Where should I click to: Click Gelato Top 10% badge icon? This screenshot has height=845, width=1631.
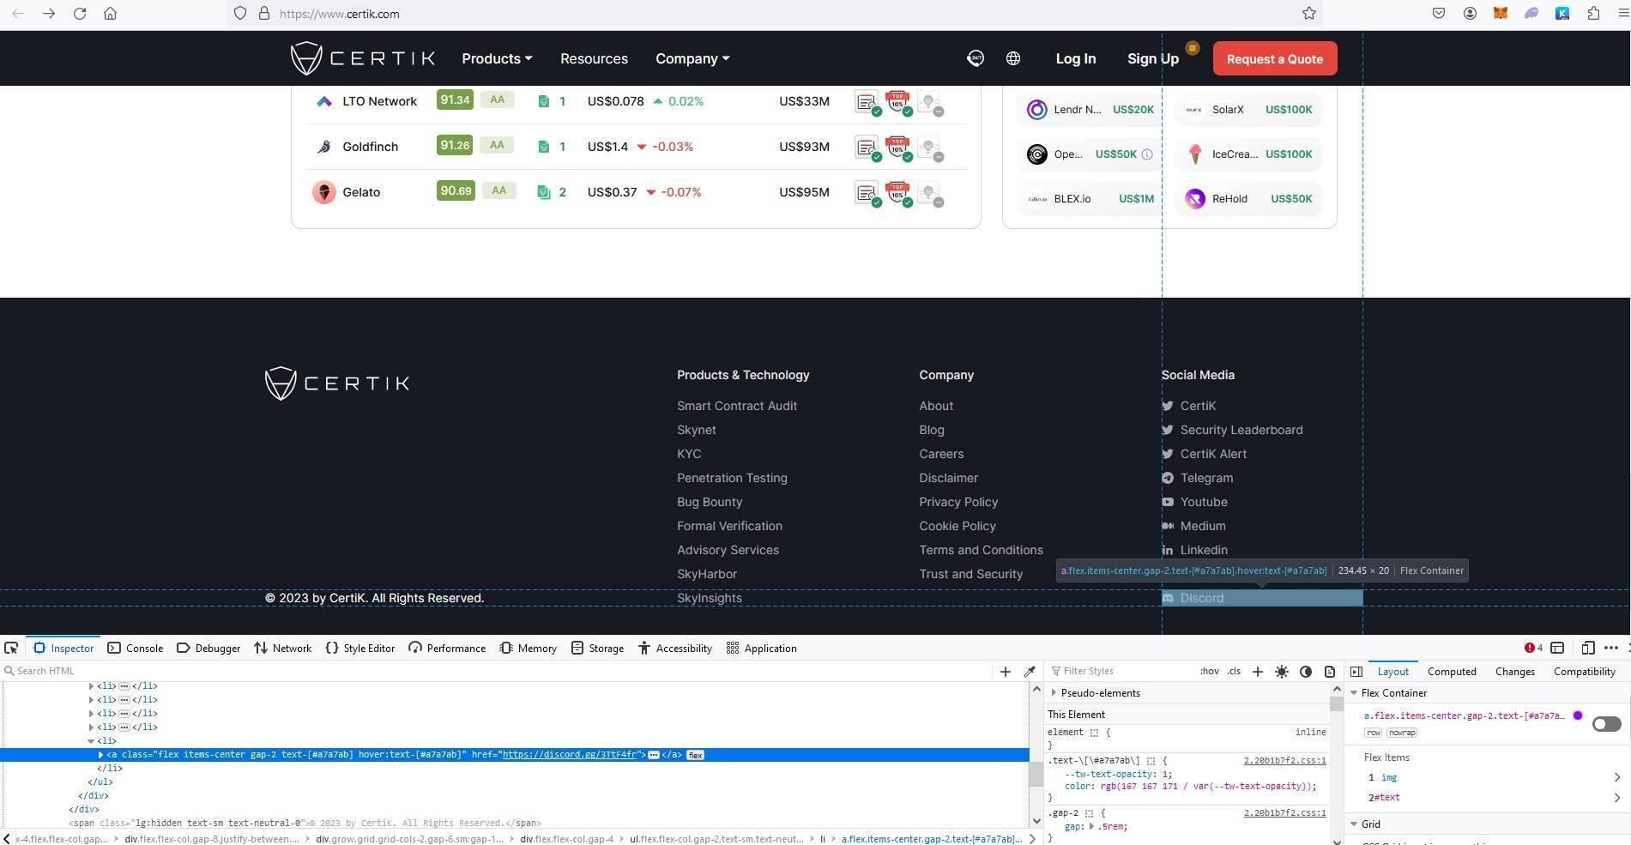click(x=897, y=193)
